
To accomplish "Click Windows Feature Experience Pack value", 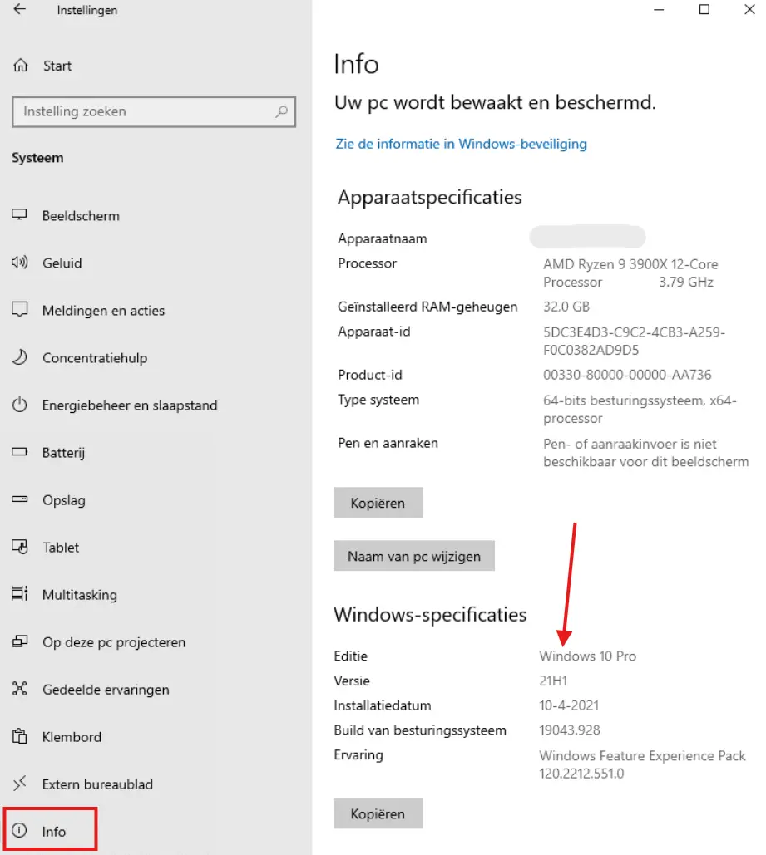I will click(642, 764).
